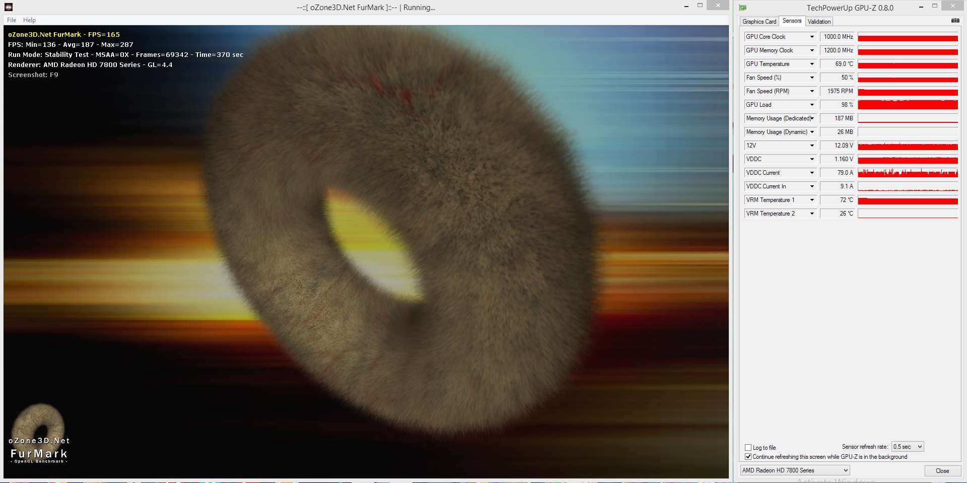Disable refreshing while GPU-Z is in background
The image size is (967, 483).
click(x=747, y=457)
